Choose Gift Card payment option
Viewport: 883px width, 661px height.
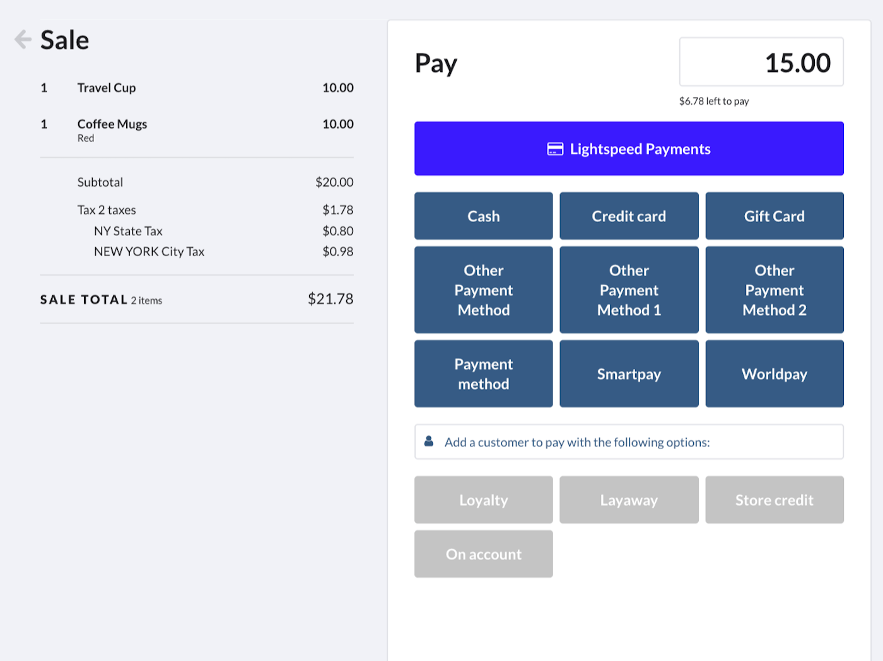point(774,216)
